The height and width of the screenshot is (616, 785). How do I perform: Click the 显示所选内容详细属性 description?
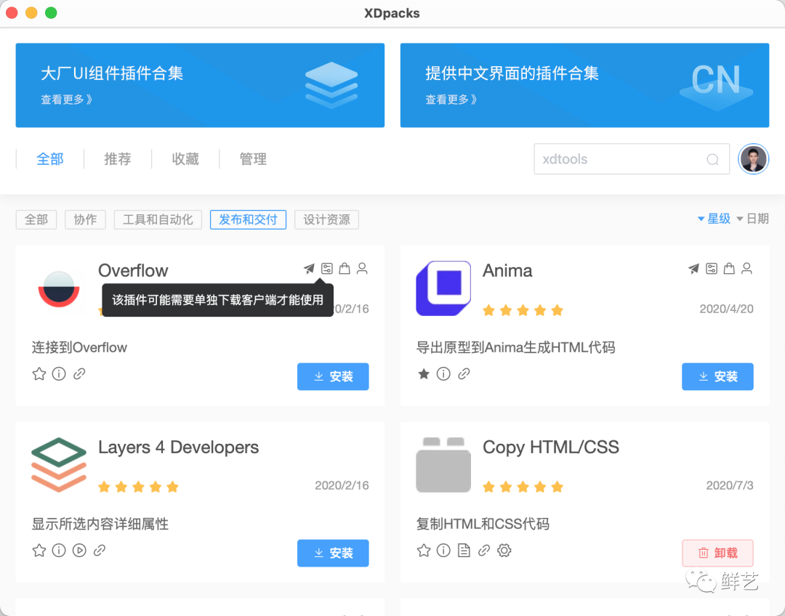pos(100,524)
